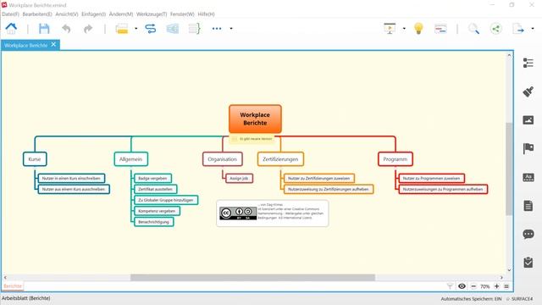
Task: Open the Gantt chart view icon
Action: 440,29
